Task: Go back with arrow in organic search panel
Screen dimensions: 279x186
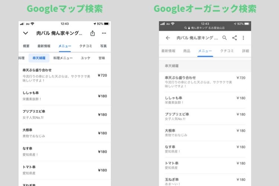Action: 168,38
